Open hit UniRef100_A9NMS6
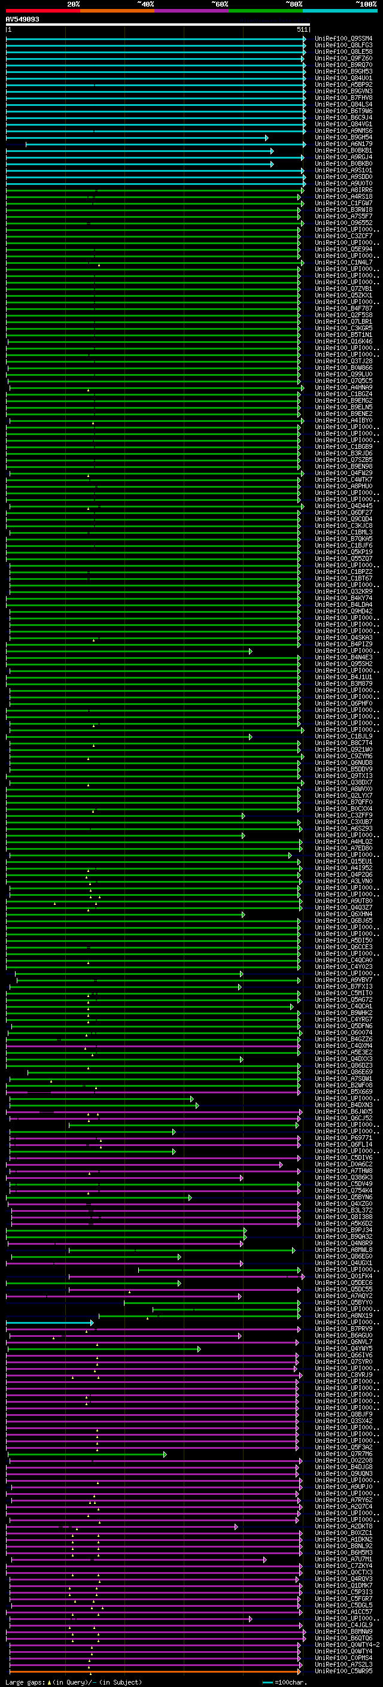Viewport: 383px width, 1687px height. 343,131
